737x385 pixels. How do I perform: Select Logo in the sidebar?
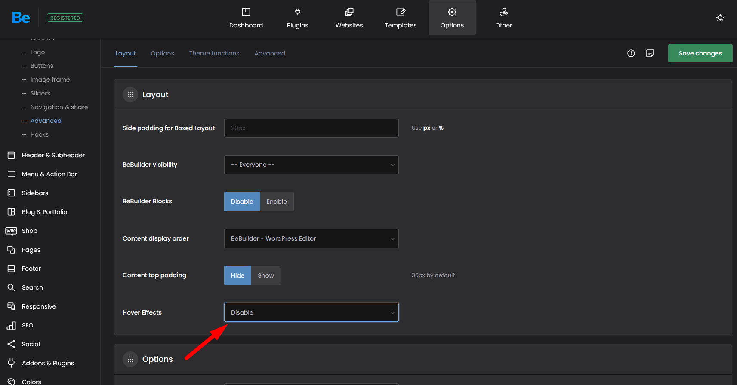(x=37, y=52)
